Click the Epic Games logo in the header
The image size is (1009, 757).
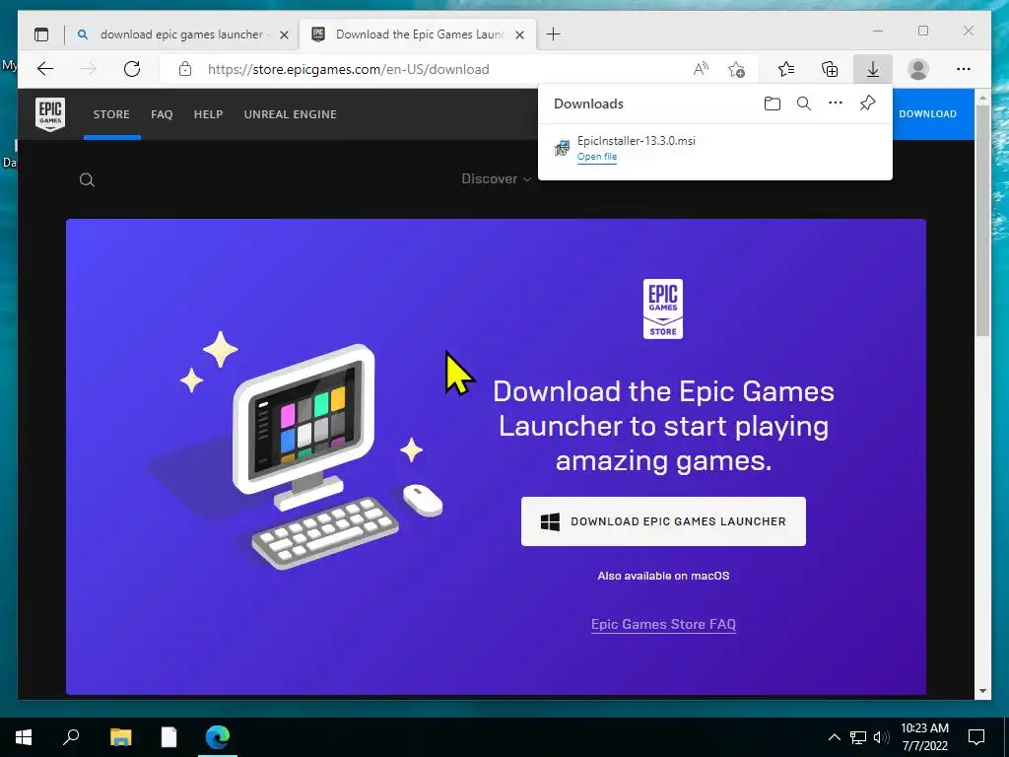click(x=50, y=114)
